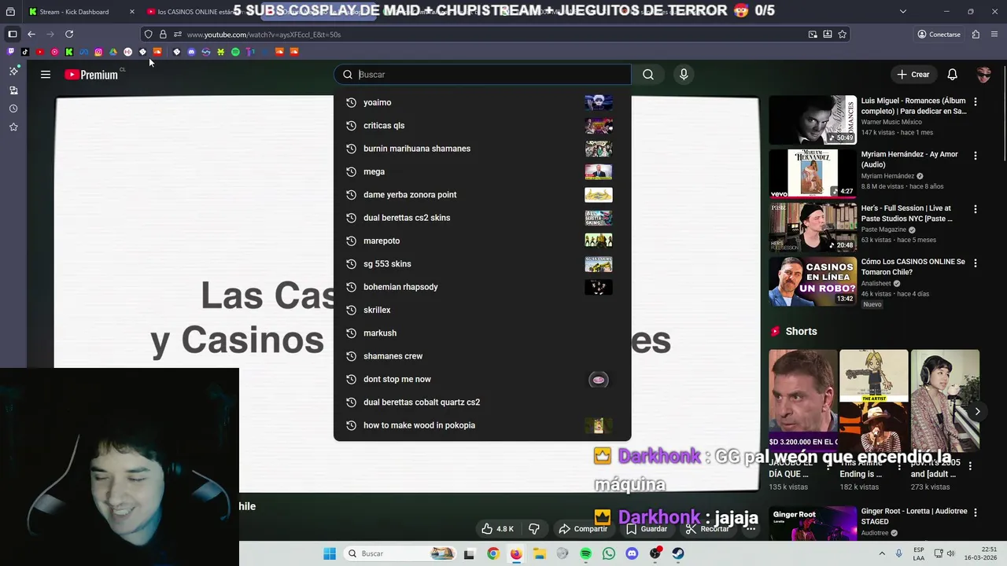This screenshot has width=1007, height=566.
Task: Open the browser extensions puzzle icon
Action: click(976, 35)
